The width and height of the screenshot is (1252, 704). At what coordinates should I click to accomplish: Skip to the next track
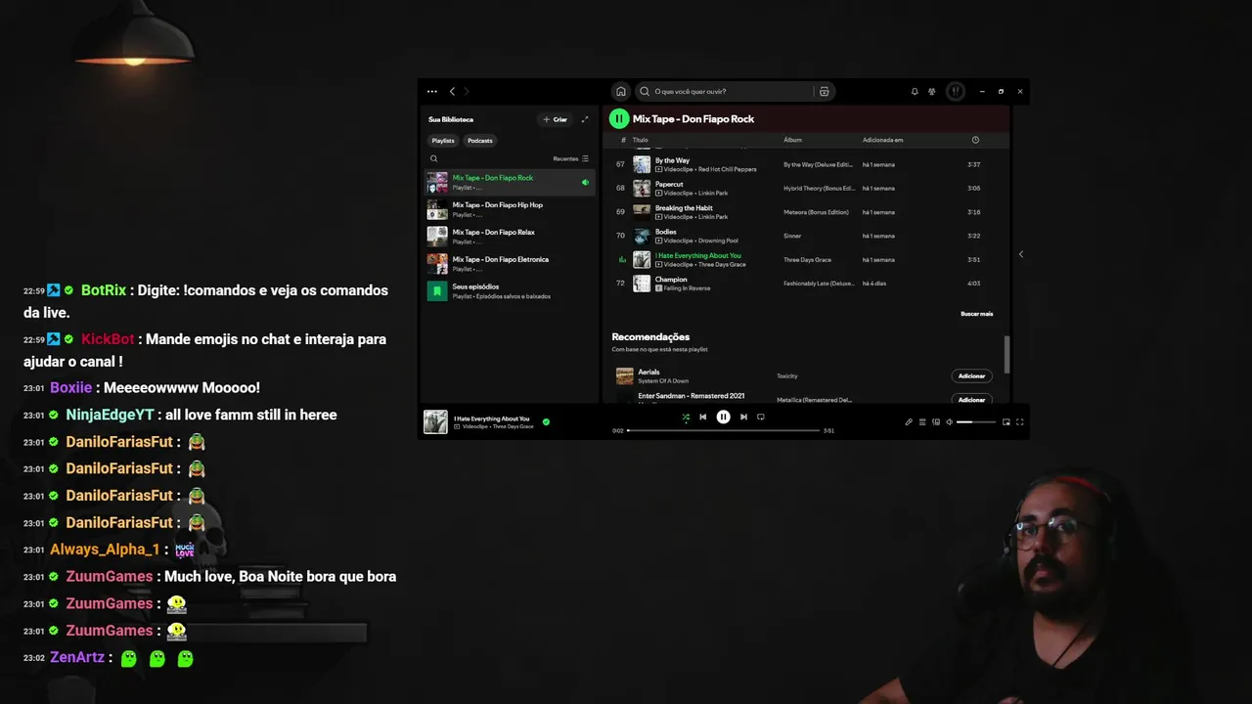tap(743, 417)
